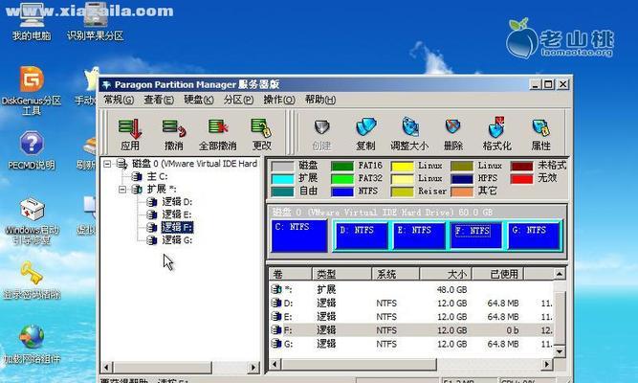
Task: Open the 帮助(H) menu
Action: click(320, 100)
